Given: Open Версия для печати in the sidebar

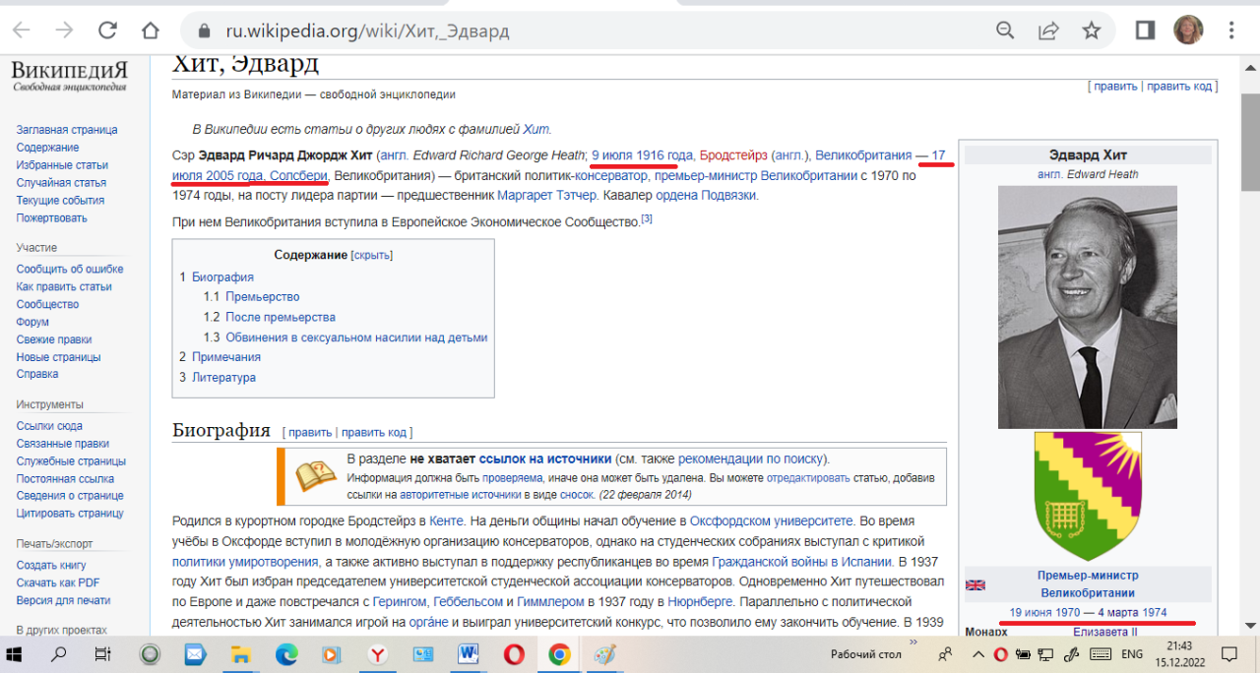Looking at the screenshot, I should click(x=63, y=600).
